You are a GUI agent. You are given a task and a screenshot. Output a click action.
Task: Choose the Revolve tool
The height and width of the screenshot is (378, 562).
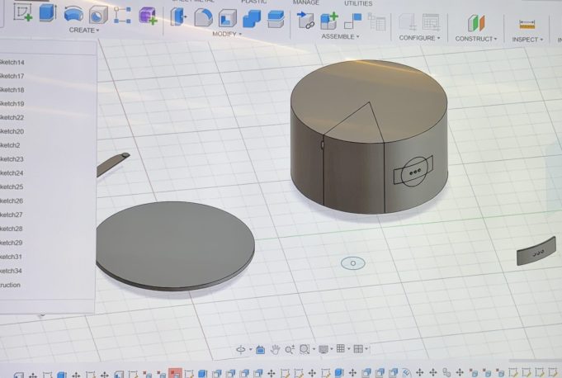[73, 14]
